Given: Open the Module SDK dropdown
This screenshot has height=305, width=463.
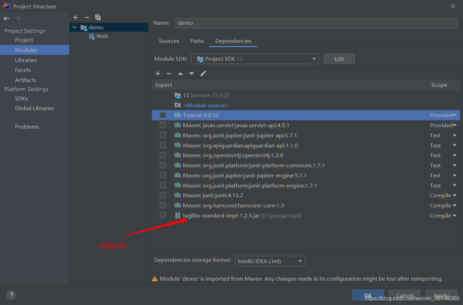Looking at the screenshot, I should point(255,59).
